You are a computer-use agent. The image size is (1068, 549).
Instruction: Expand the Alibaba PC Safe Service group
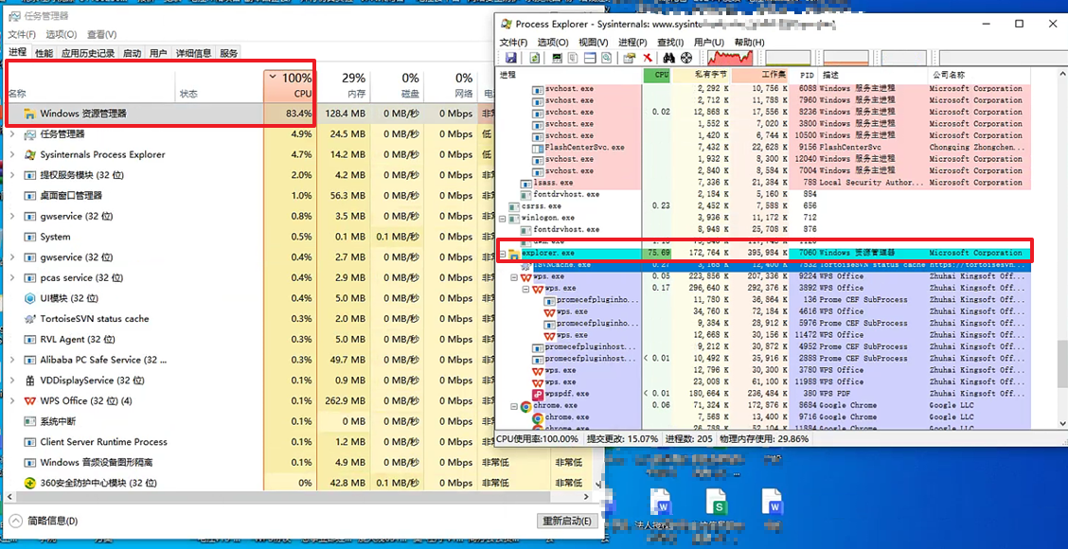coord(12,360)
